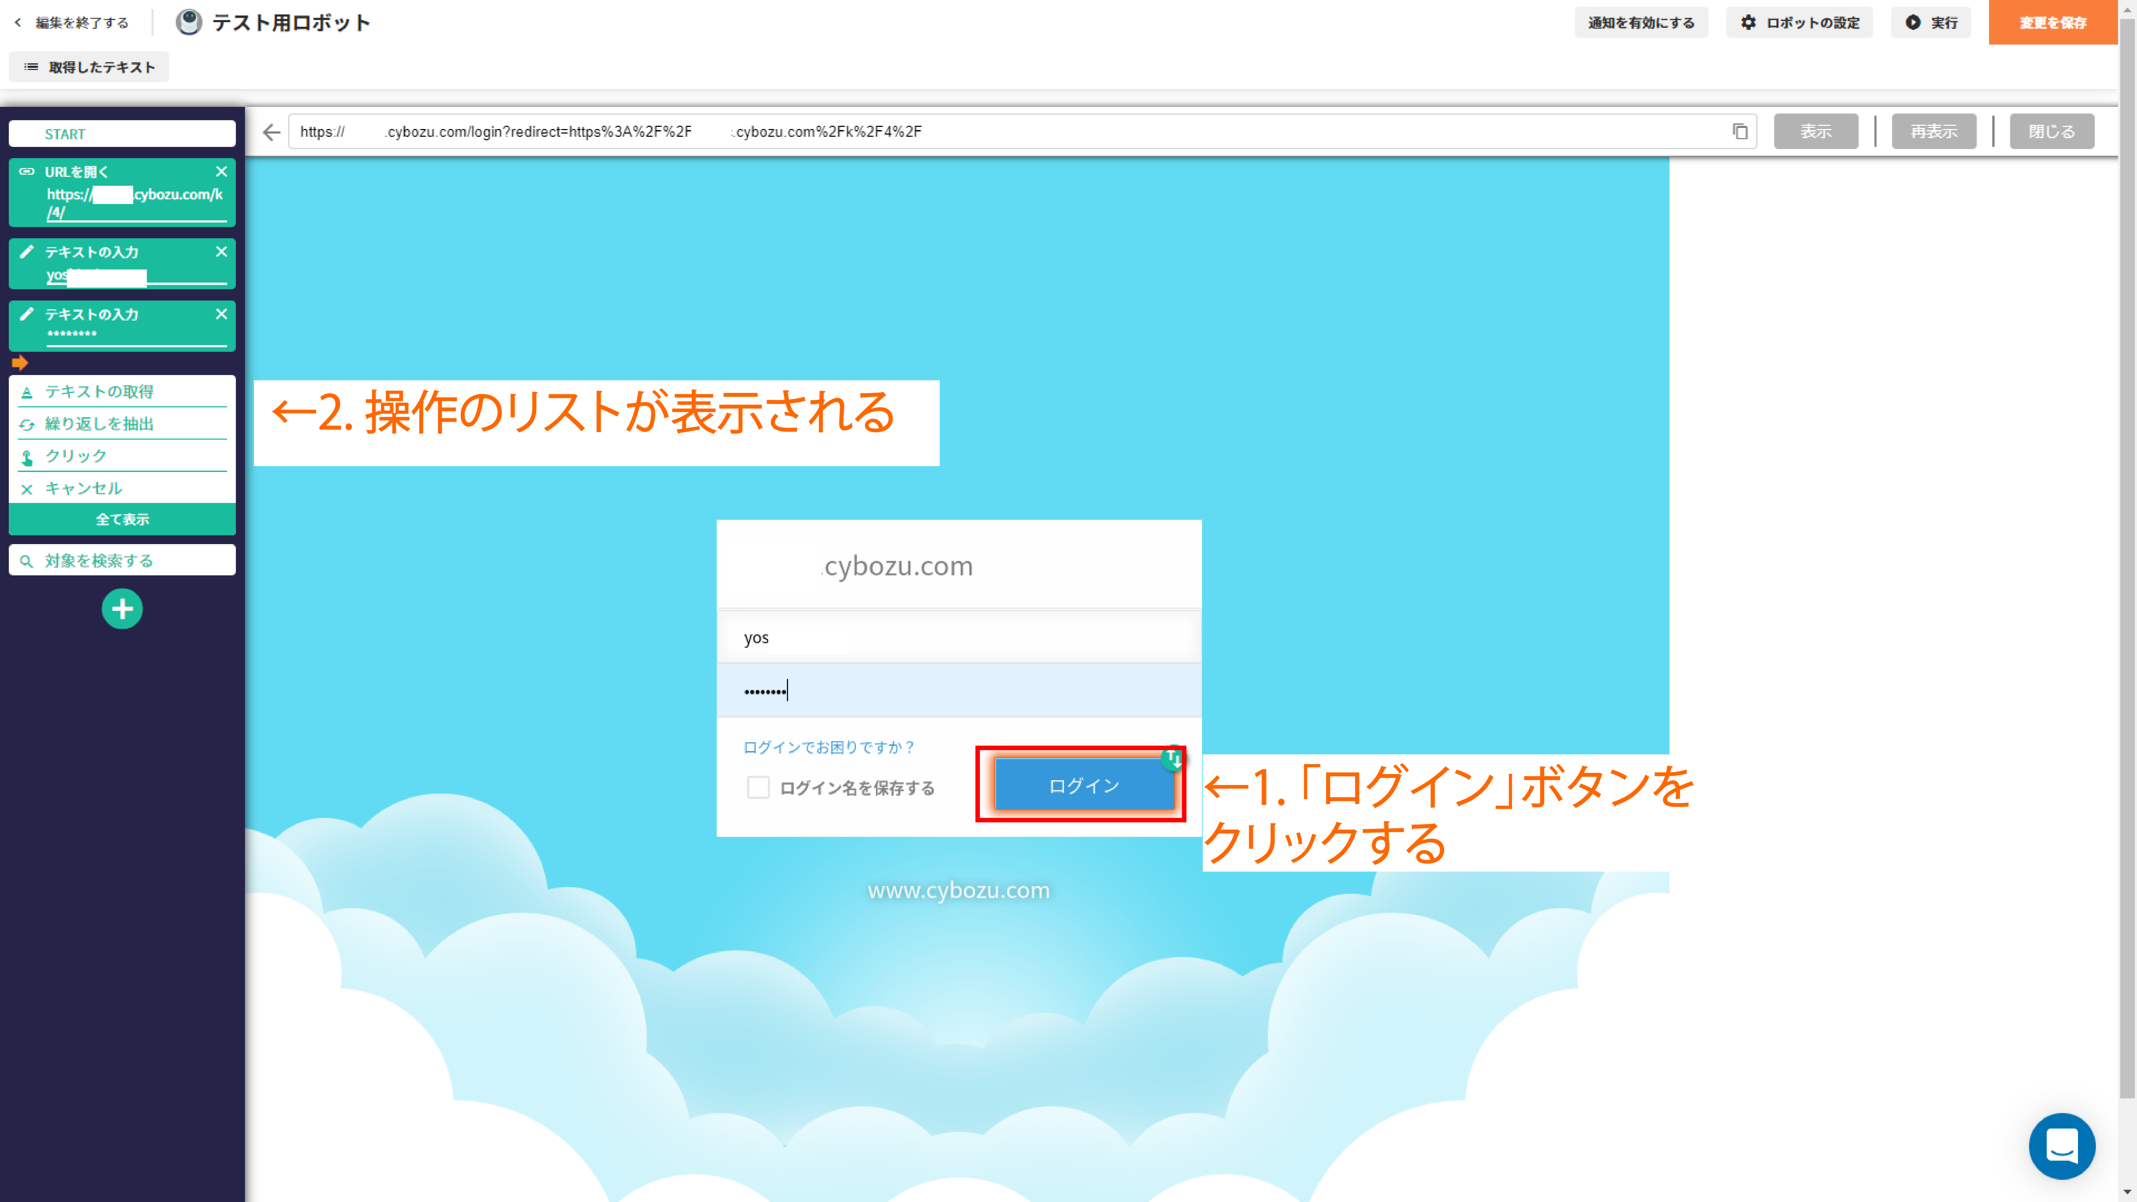The width and height of the screenshot is (2137, 1202).
Task: Click the robot avatar icon
Action: 189,22
